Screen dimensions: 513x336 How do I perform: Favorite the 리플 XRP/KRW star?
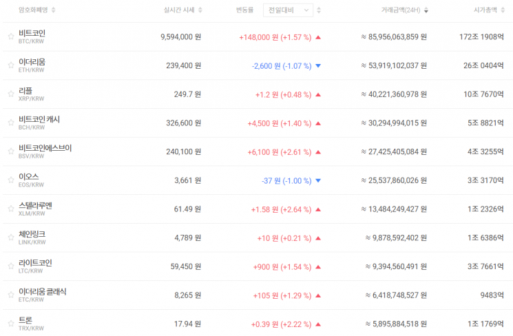coord(11,94)
